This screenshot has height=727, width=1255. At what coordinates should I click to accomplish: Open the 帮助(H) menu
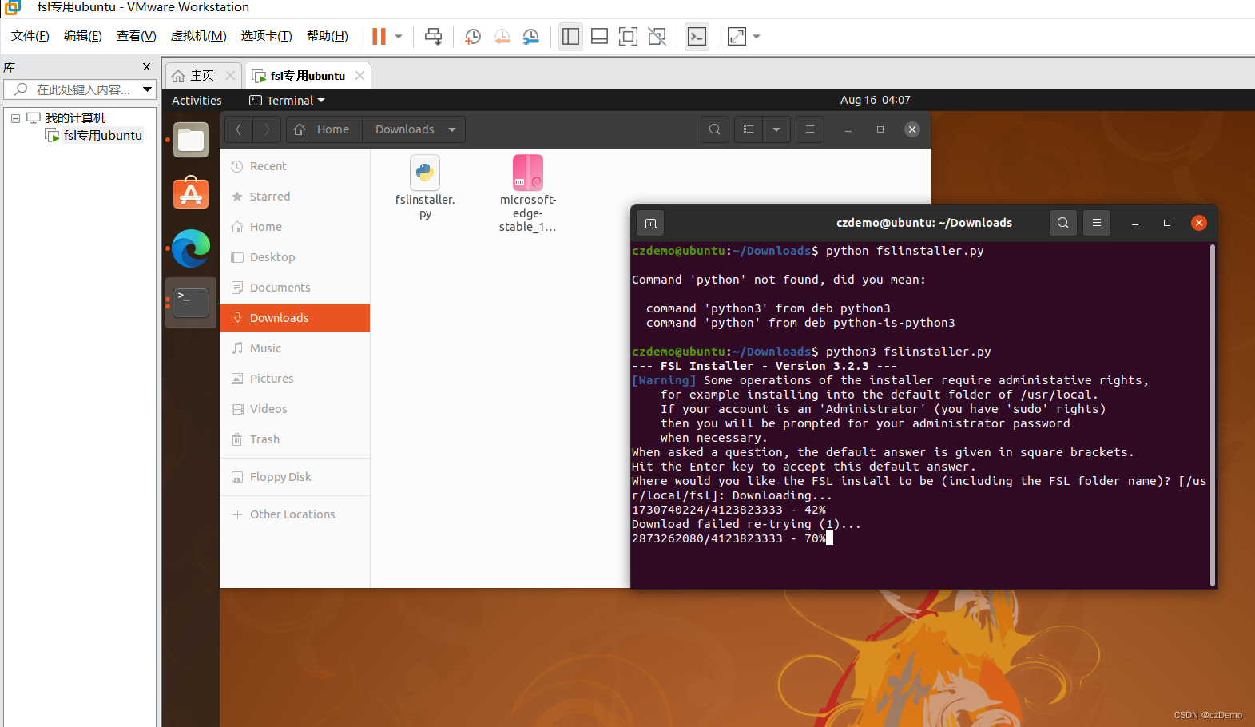328,36
